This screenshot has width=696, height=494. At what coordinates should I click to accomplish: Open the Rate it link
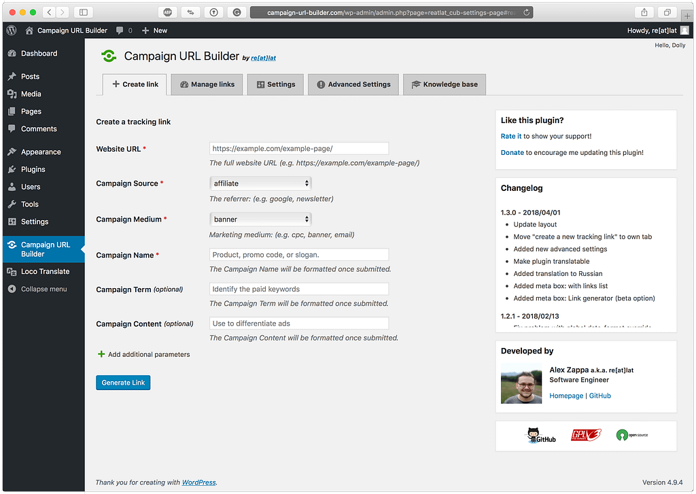tap(511, 137)
